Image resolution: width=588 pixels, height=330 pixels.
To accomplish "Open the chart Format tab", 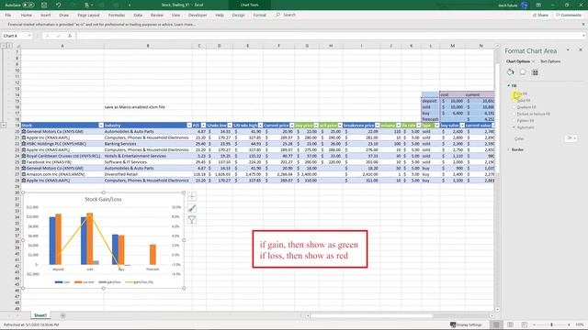I will (x=259, y=15).
